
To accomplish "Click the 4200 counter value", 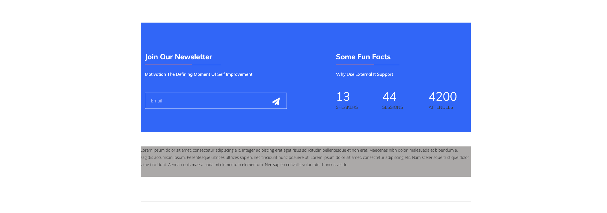I will [x=442, y=97].
